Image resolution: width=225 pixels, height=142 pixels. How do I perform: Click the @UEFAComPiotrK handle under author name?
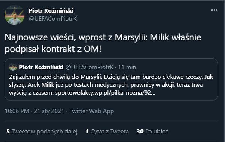(53, 19)
